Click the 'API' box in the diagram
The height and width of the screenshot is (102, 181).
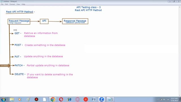(x=44, y=22)
